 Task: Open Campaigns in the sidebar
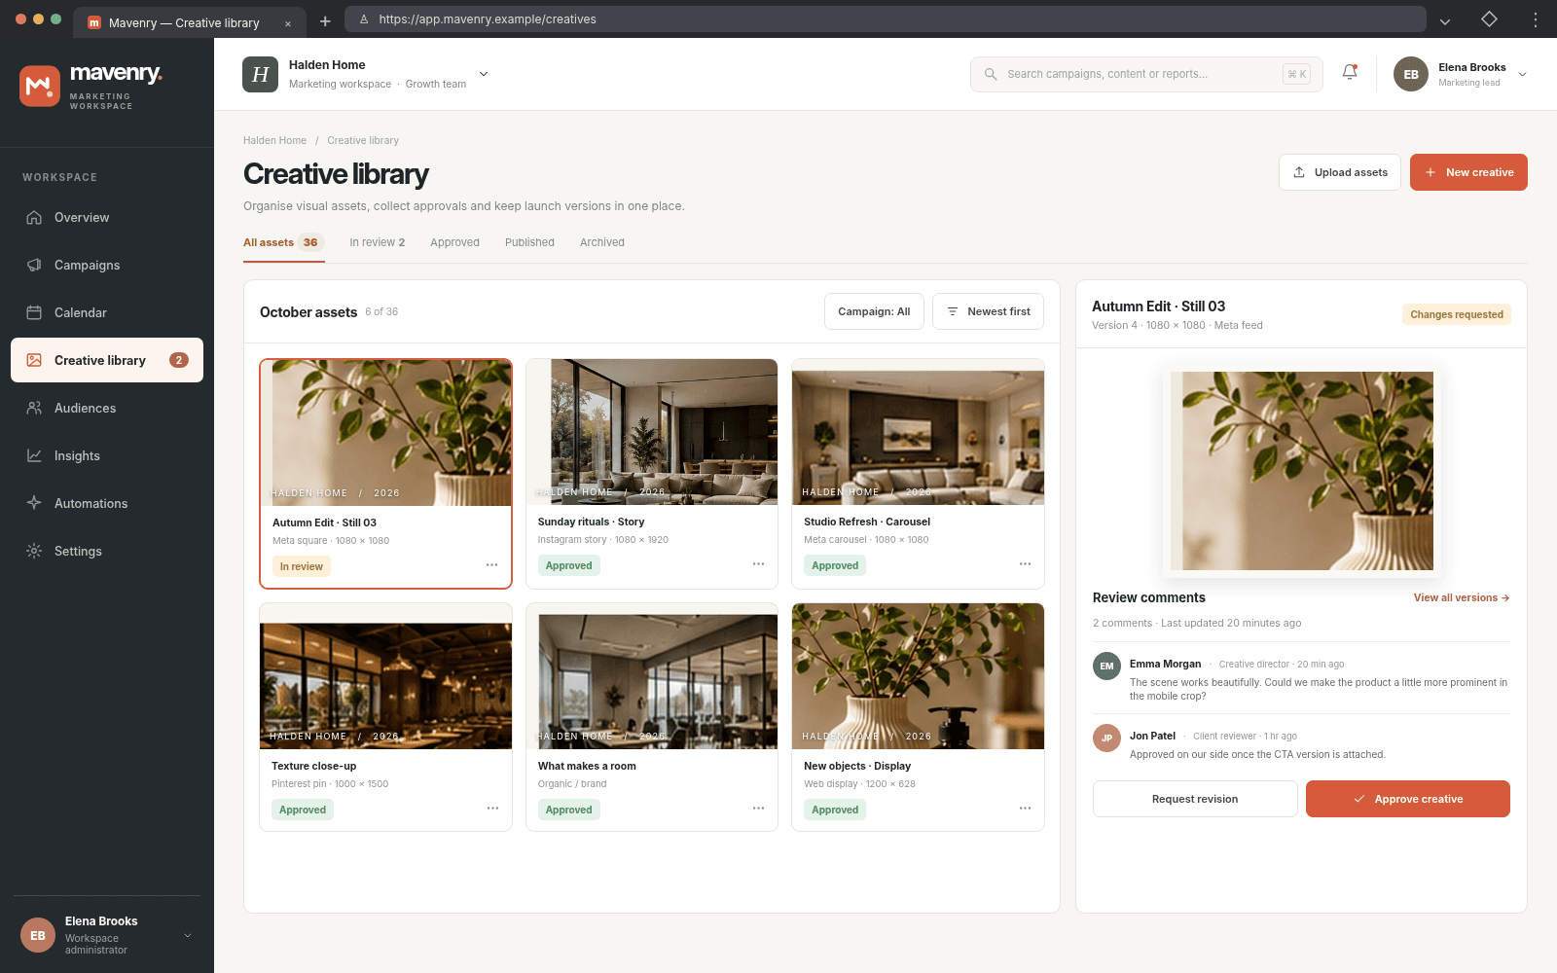pos(107,265)
